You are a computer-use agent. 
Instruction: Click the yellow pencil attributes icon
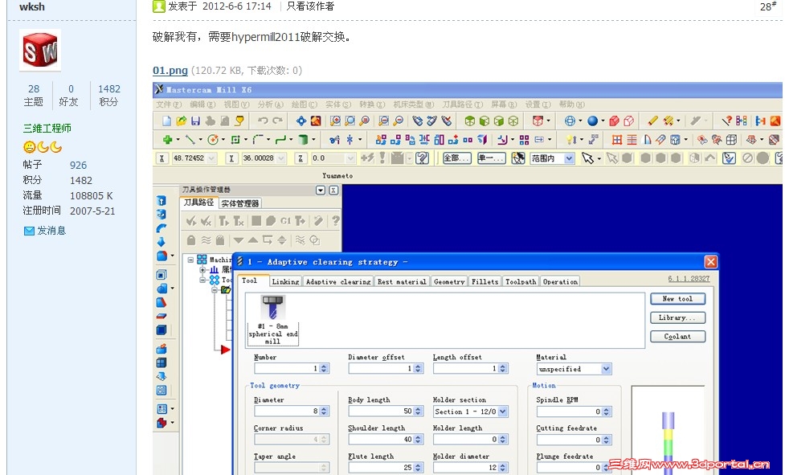click(x=652, y=121)
